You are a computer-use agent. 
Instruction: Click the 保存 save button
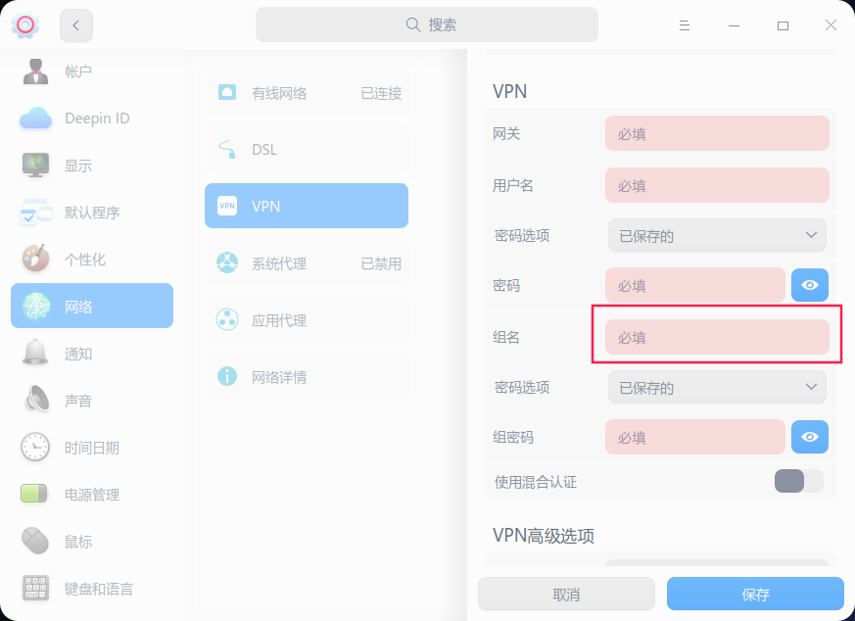[755, 595]
